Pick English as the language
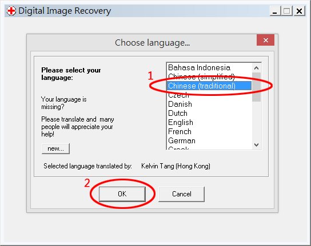The image size is (311, 246). coord(209,122)
